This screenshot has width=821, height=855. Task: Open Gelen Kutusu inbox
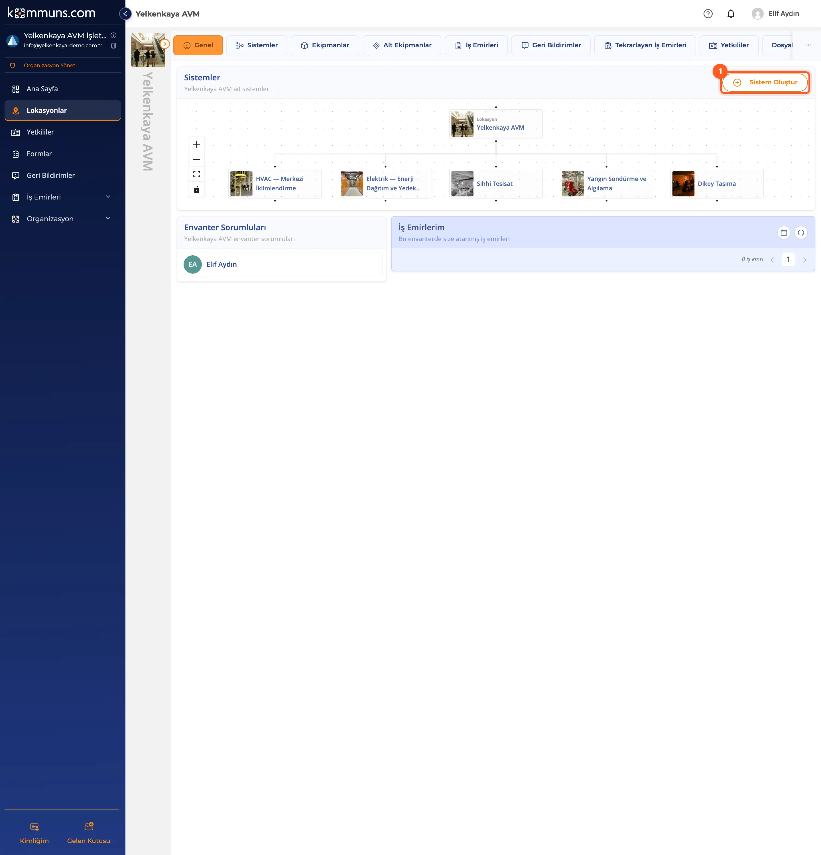point(89,833)
